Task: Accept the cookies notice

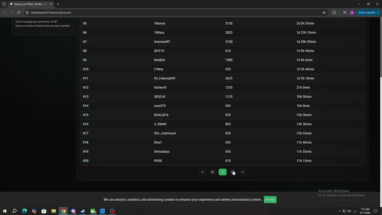Action: [x=270, y=199]
